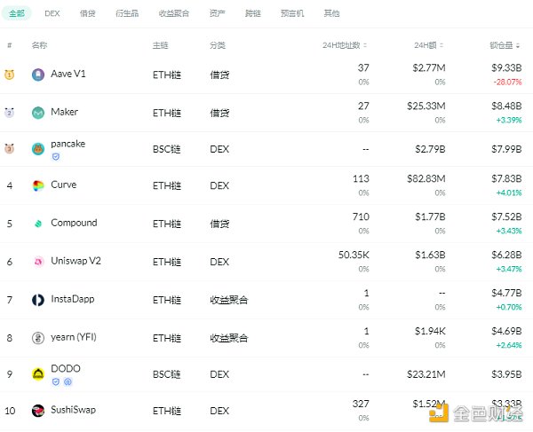533x432 pixels.
Task: Click the shield badge under pancake
Action: (55, 156)
